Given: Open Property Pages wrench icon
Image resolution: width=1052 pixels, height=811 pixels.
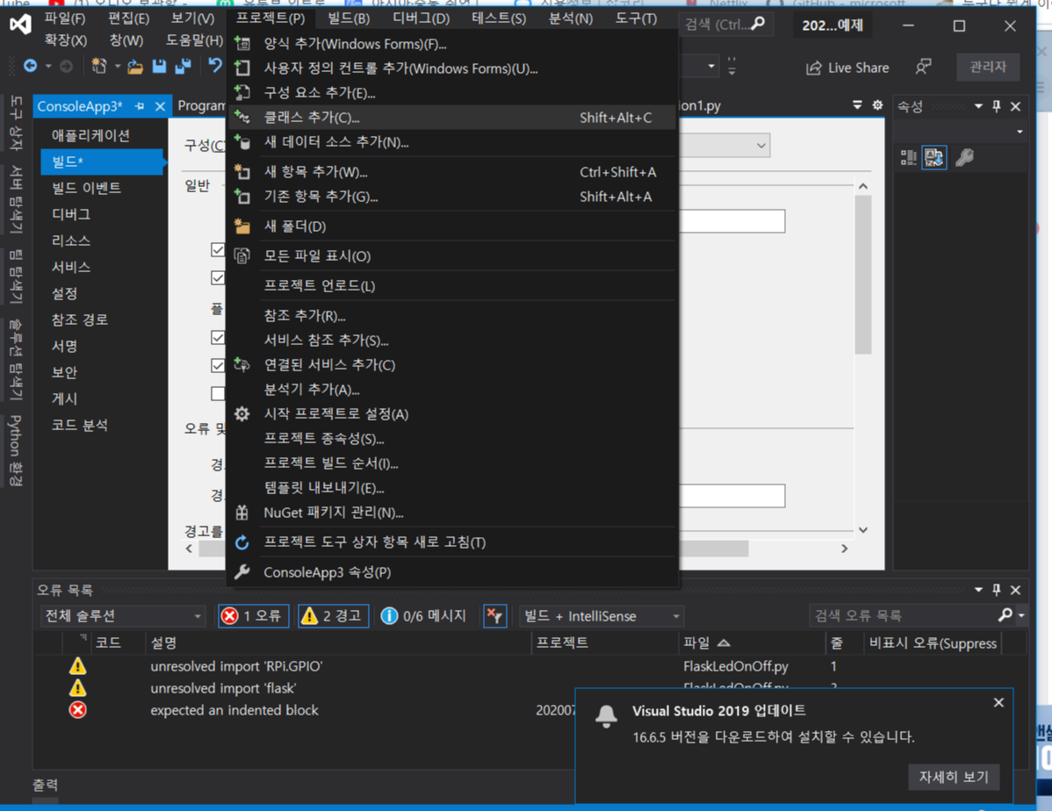Looking at the screenshot, I should [964, 158].
